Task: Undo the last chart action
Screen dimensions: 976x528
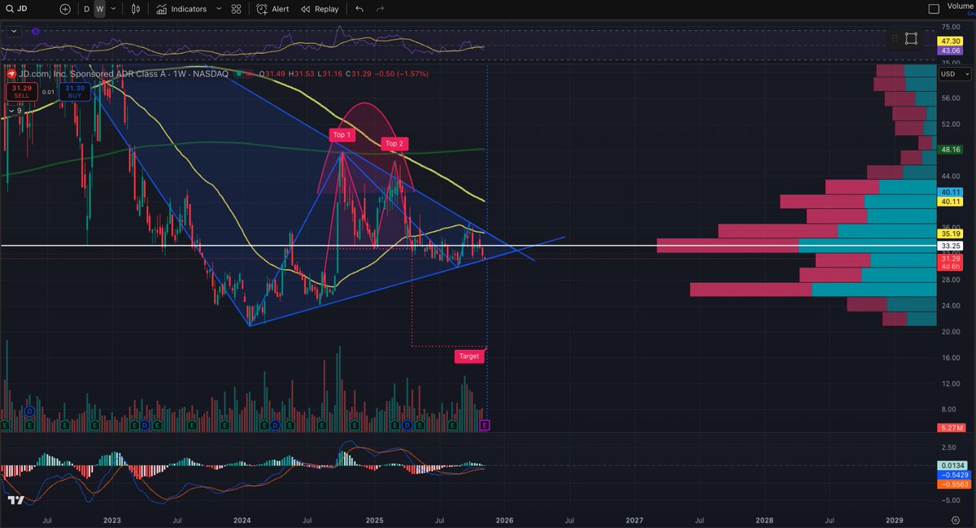Action: tap(358, 9)
